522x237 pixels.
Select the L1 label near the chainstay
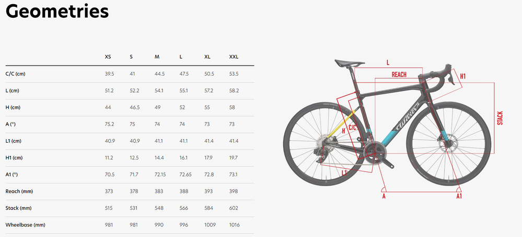coord(344,173)
